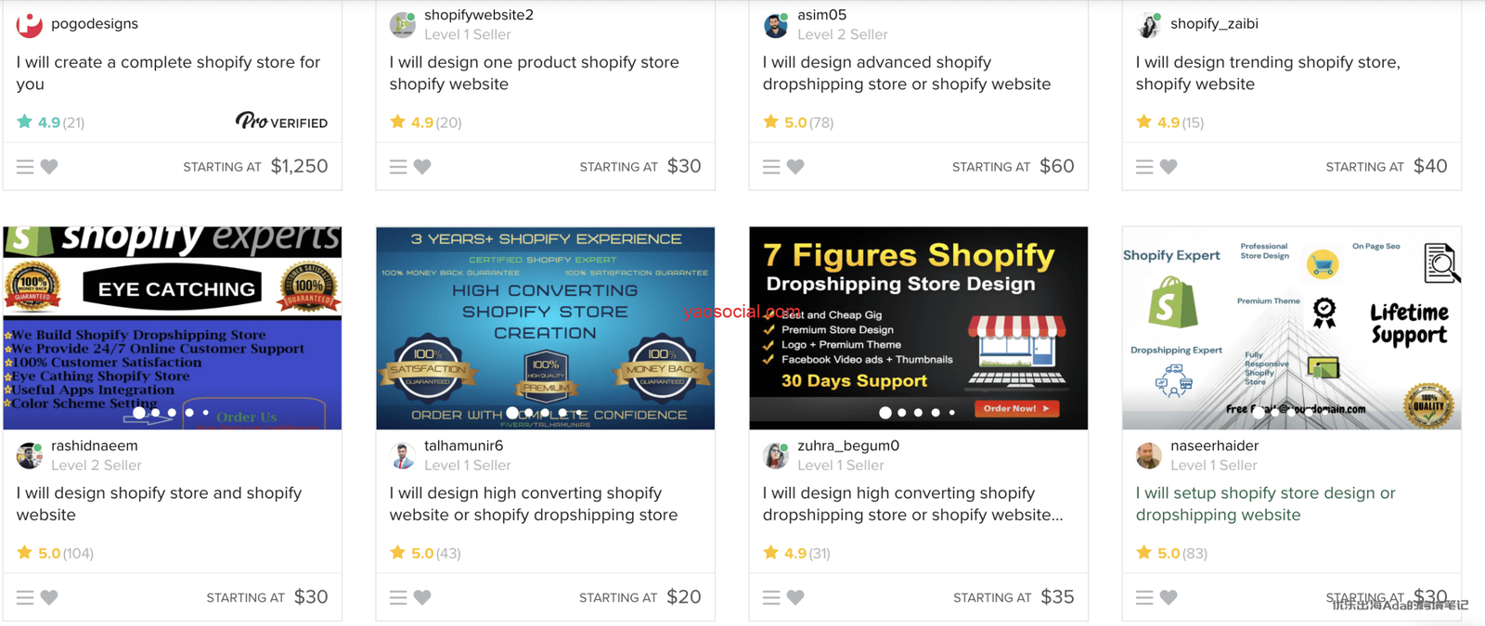Visit rashidnaeem seller profile name
The width and height of the screenshot is (1485, 626).
click(94, 446)
